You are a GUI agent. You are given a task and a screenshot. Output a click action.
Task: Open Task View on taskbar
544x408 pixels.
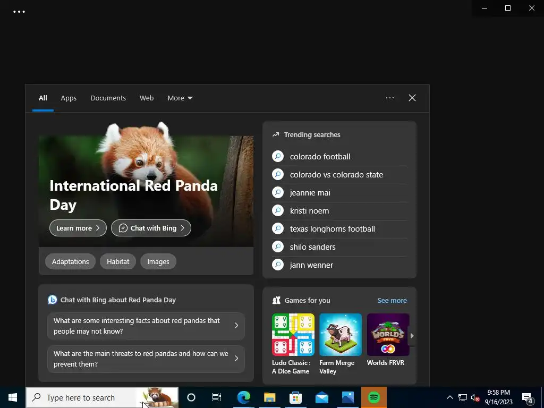[217, 397]
